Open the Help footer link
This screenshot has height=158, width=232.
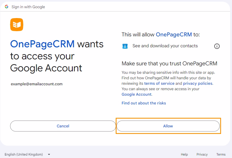coord(184,154)
